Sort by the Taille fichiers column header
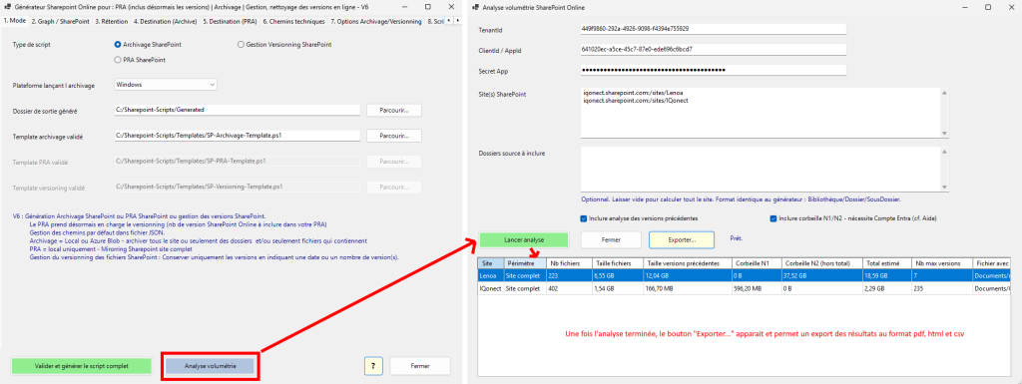Viewport: 1022px width, 384px height. click(x=617, y=263)
